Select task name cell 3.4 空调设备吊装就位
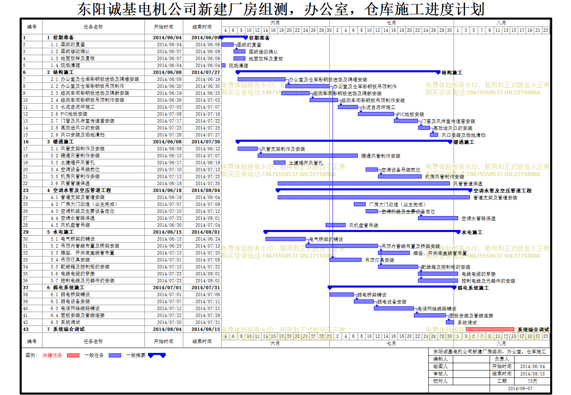The width and height of the screenshot is (571, 395). [93, 170]
